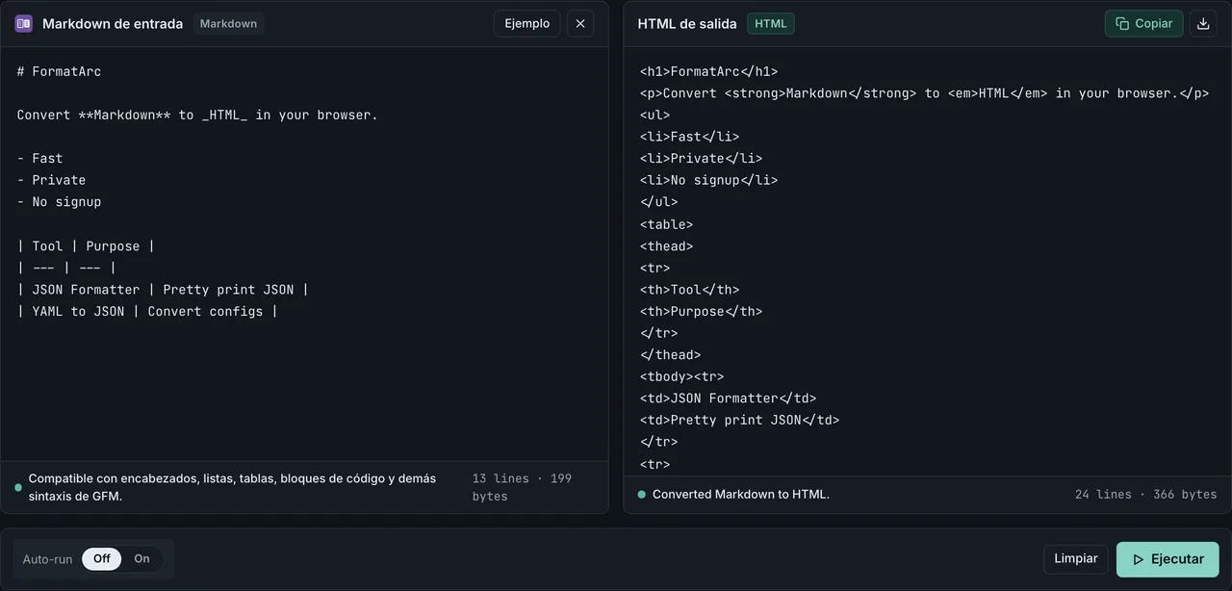Viewport: 1232px width, 591px height.
Task: Click the '<table>' output line
Action: pyautogui.click(x=666, y=225)
